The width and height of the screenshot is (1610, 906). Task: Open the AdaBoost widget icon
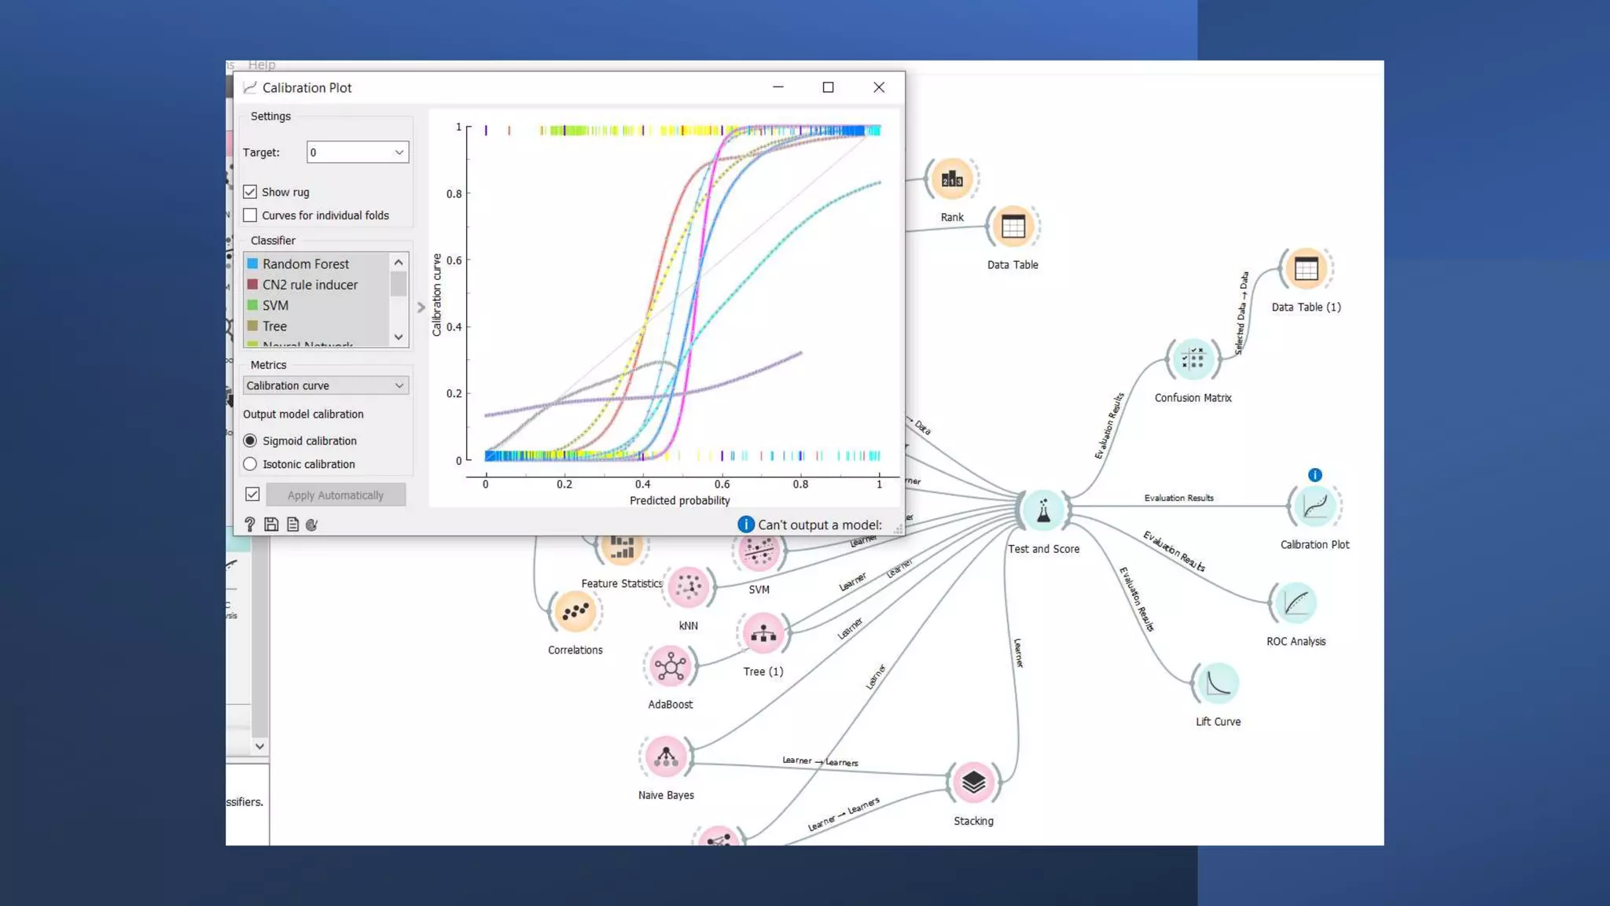point(670,667)
